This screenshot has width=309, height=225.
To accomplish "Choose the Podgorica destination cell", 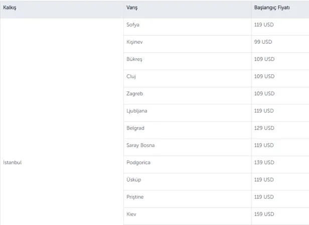I will coord(138,162).
